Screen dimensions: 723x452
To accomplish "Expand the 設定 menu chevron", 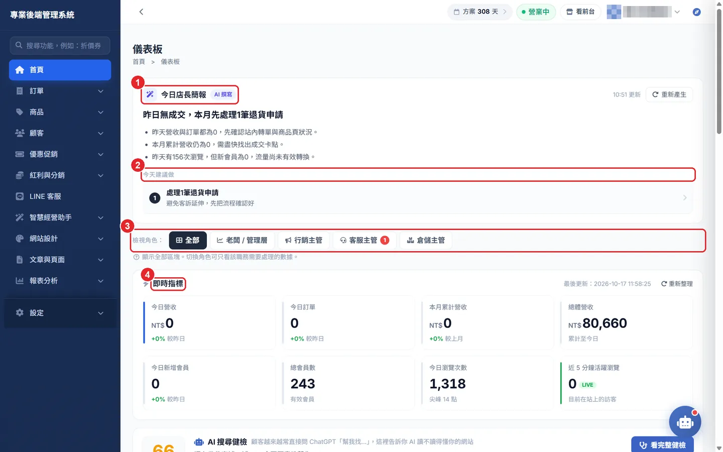I will pos(100,313).
